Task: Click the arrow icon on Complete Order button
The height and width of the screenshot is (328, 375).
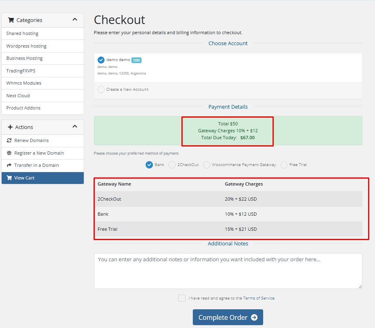Action: pos(254,317)
